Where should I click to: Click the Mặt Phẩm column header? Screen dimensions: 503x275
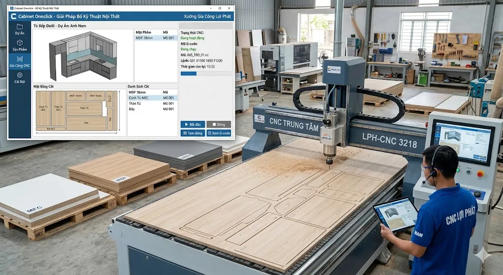point(143,32)
